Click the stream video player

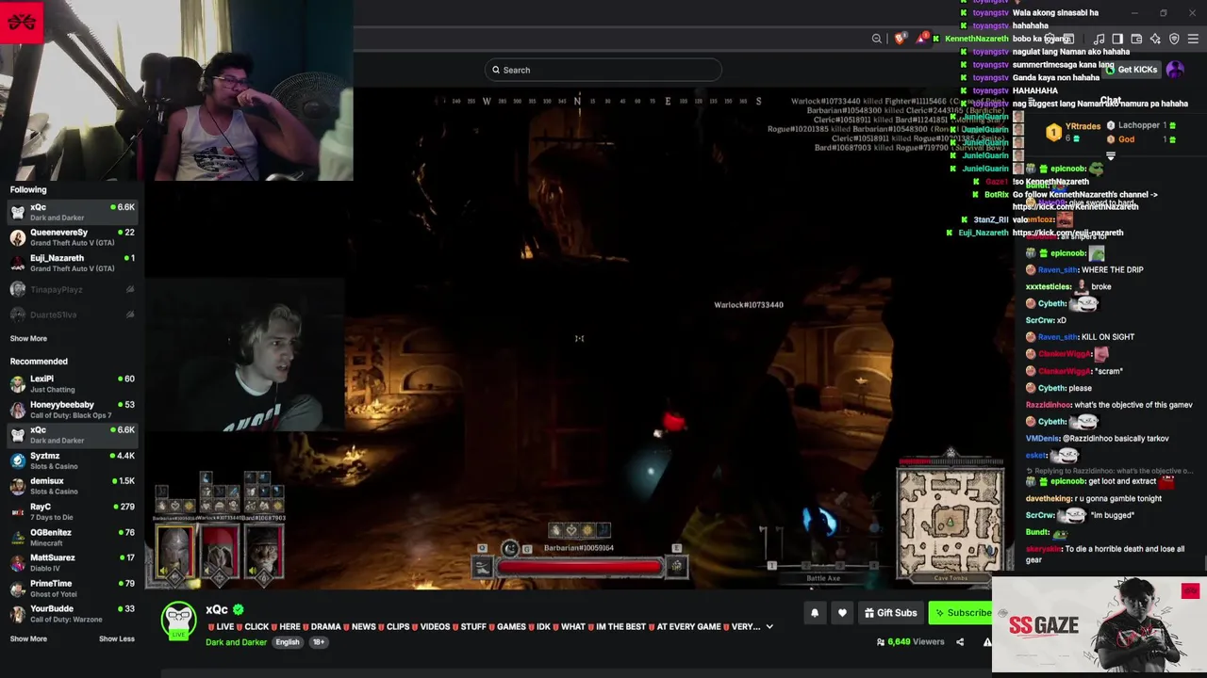pyautogui.click(x=580, y=339)
